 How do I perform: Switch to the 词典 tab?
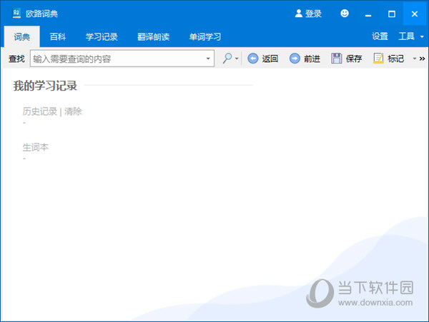coord(22,36)
